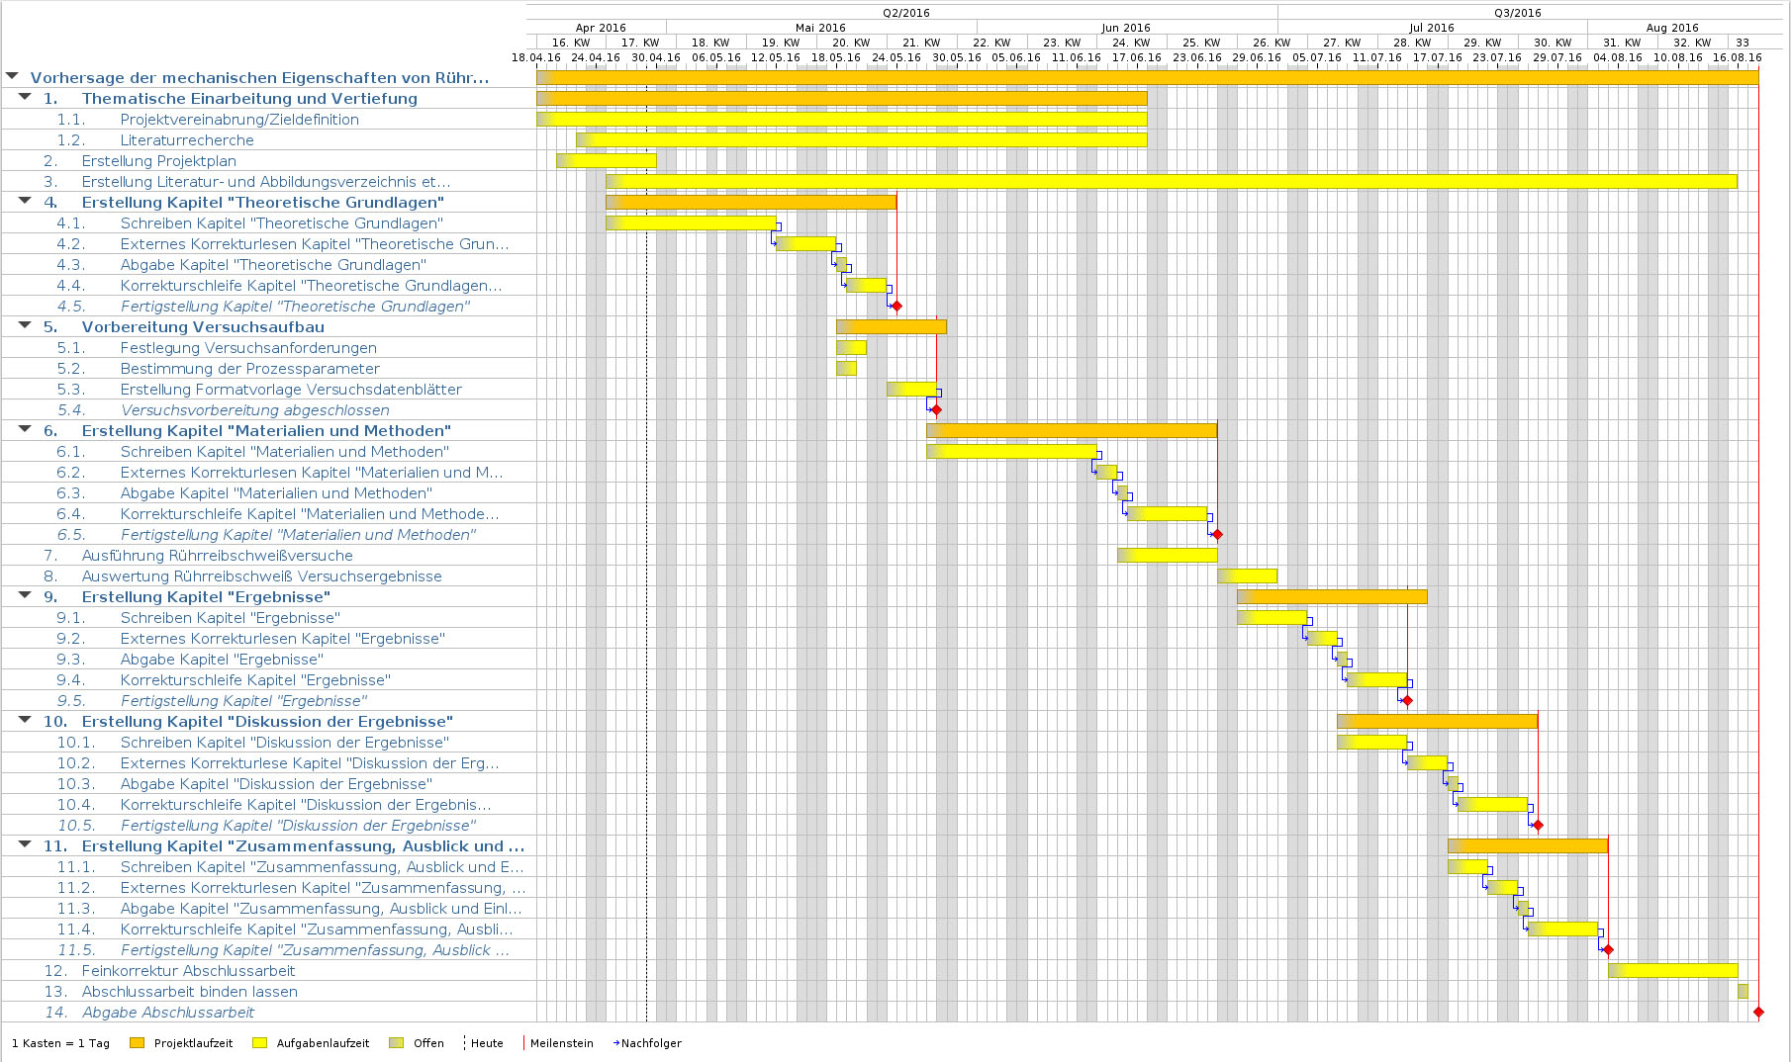
Task: Click the 'Meilenstein' legend label
Action: coord(562,1043)
